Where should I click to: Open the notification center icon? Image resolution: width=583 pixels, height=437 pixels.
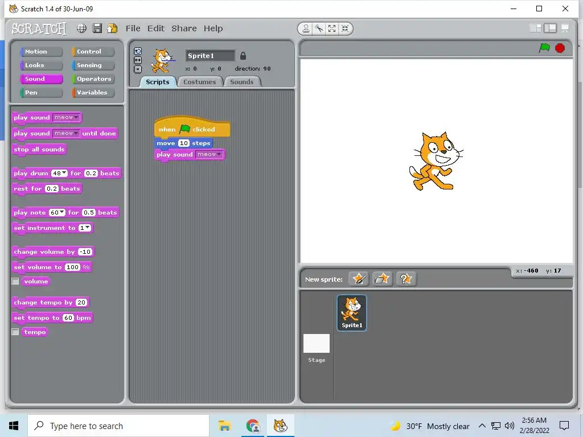tap(564, 426)
